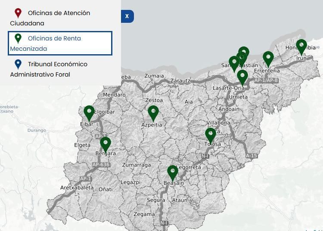Click the dark red Atención Ciudadana pin icon
The width and height of the screenshot is (323, 231).
(18, 13)
